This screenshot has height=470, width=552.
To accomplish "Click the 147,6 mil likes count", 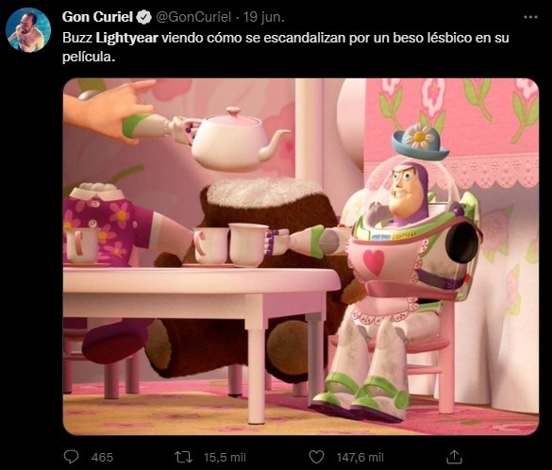I will pos(360,458).
